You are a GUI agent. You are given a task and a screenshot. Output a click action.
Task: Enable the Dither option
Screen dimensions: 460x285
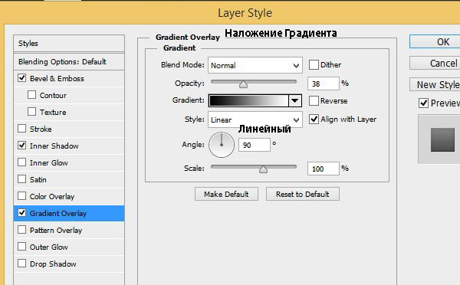click(x=314, y=65)
